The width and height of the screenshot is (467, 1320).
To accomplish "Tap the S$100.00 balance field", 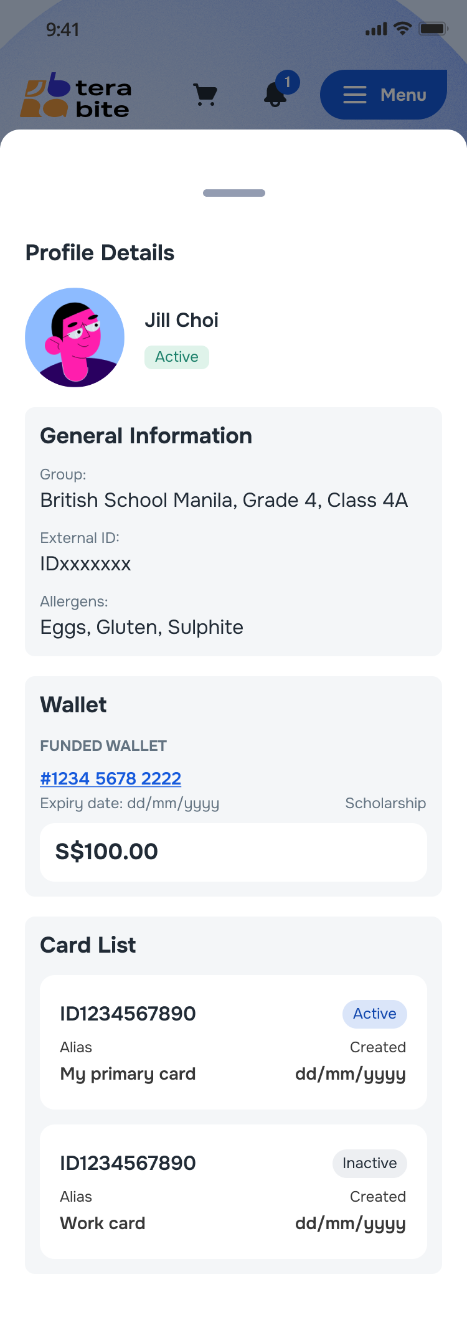I will pos(233,852).
